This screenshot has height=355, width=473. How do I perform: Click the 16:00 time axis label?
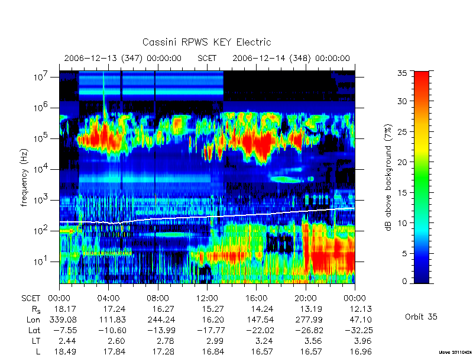[256, 298]
